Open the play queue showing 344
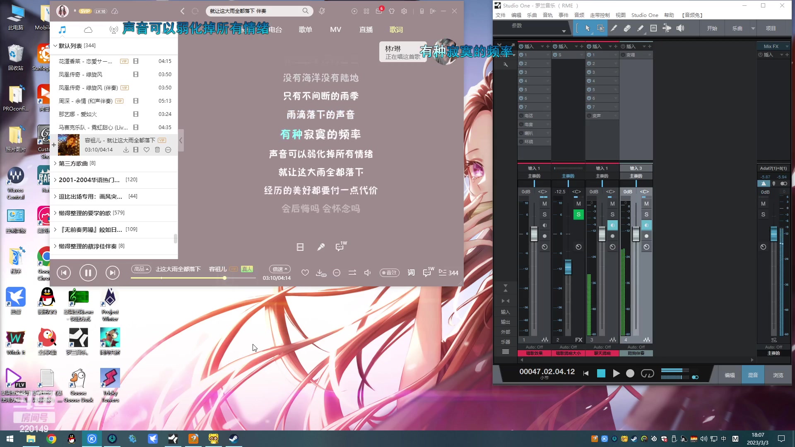The image size is (795, 447). tap(448, 273)
